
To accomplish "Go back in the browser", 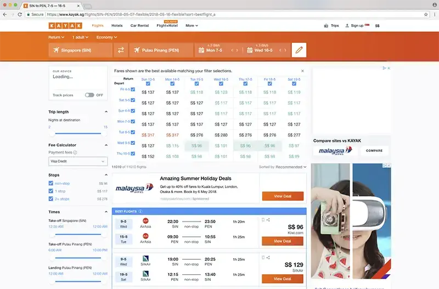I will pos(5,14).
